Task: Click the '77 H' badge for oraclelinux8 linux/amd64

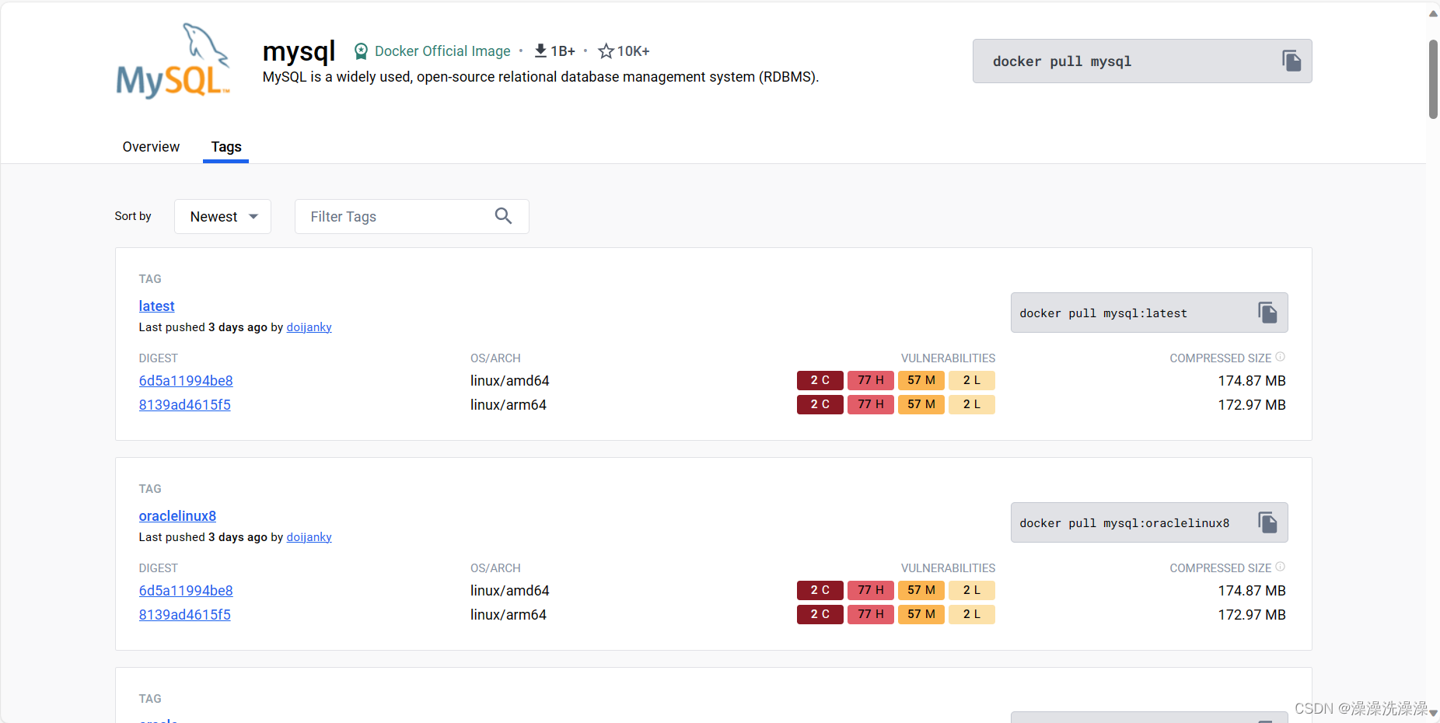Action: pos(871,590)
